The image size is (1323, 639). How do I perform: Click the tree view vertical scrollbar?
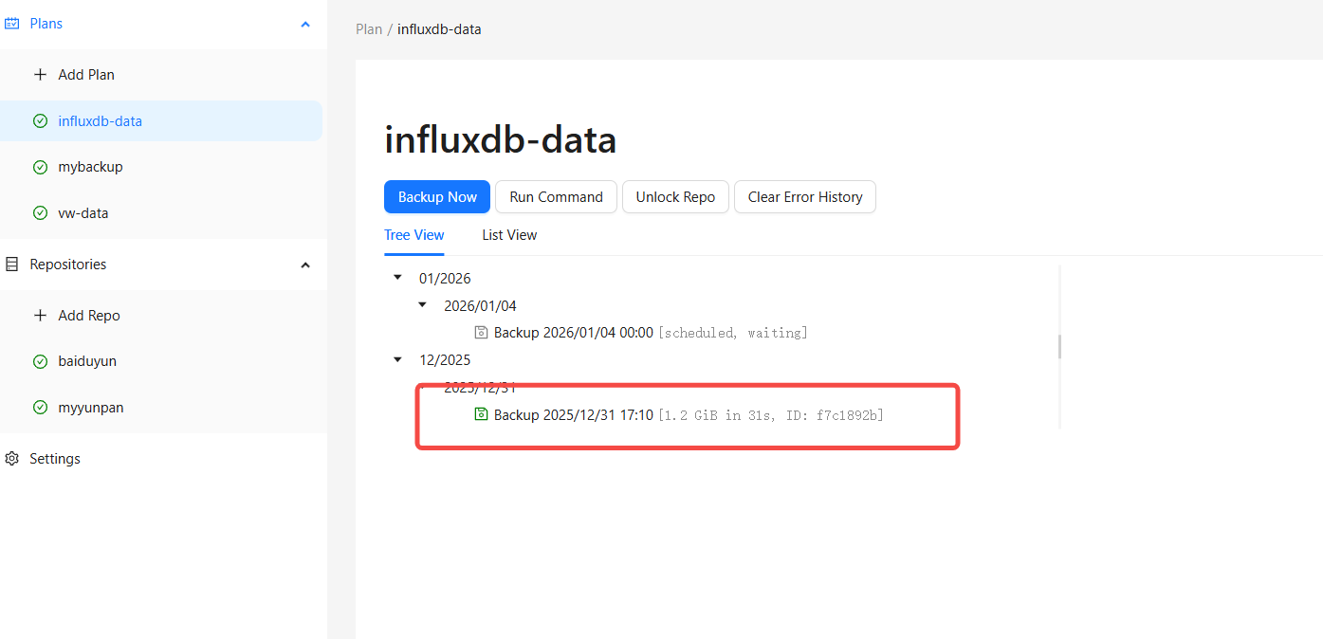[x=1059, y=347]
